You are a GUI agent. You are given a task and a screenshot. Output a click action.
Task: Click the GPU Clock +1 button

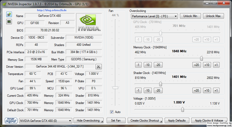point(216,40)
